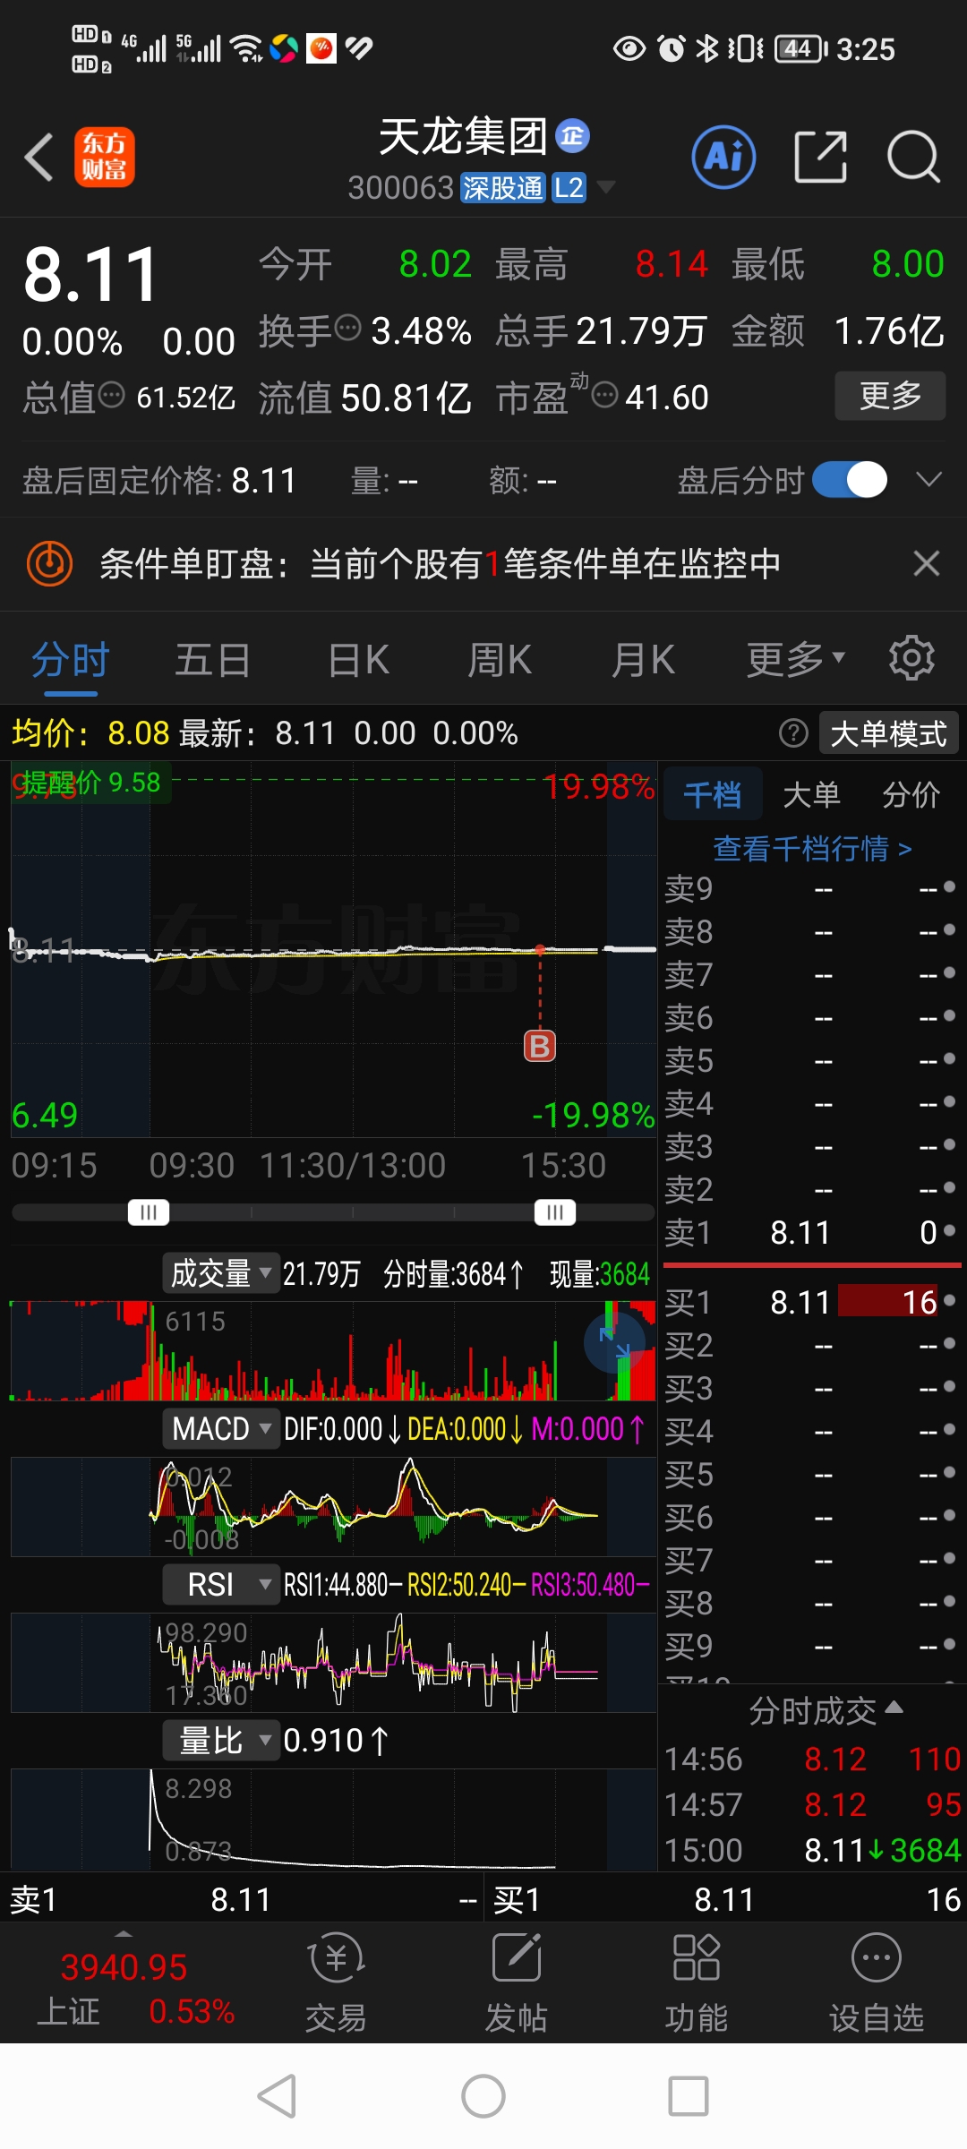The width and height of the screenshot is (967, 2149).
Task: Open 量比 indicator dropdown
Action: click(x=219, y=1741)
